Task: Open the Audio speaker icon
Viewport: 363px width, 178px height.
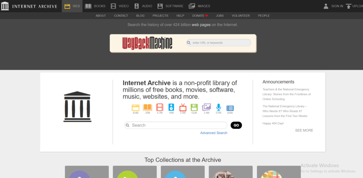Action: coord(136,6)
